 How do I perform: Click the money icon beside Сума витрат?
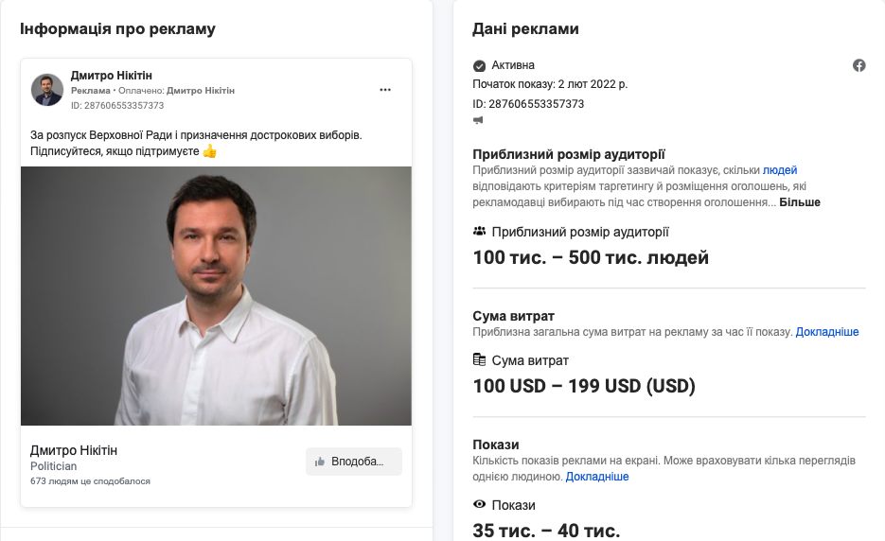click(479, 359)
